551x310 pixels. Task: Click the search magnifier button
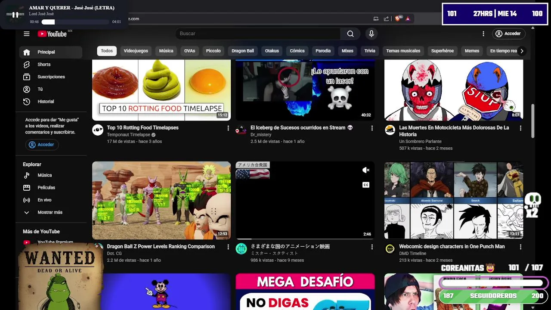[350, 34]
